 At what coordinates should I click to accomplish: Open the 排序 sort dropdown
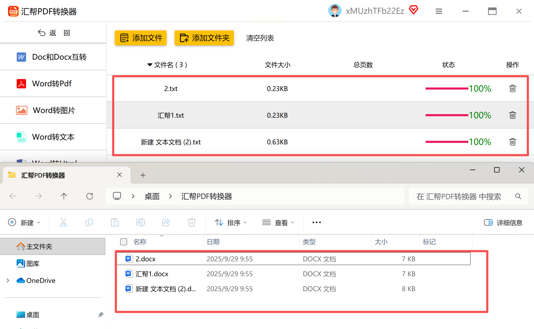tap(231, 222)
